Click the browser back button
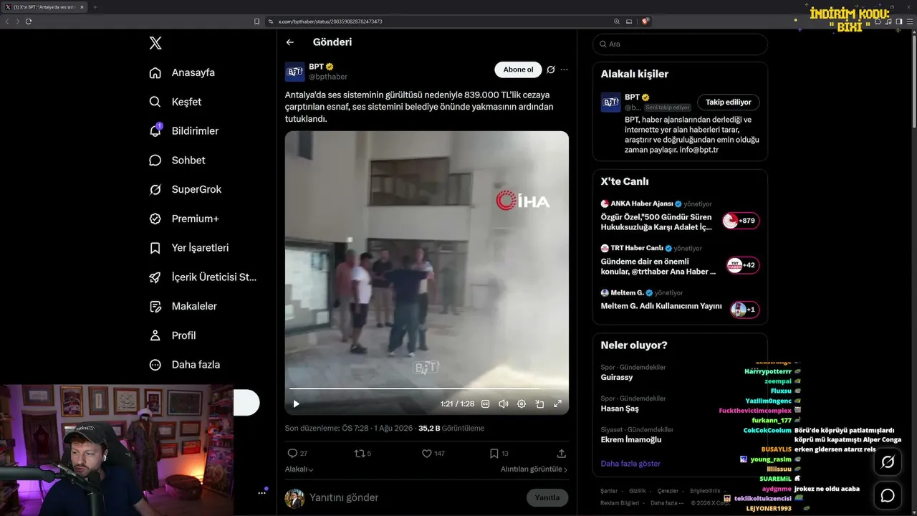Screen dimensions: 917x516 click(x=7, y=21)
